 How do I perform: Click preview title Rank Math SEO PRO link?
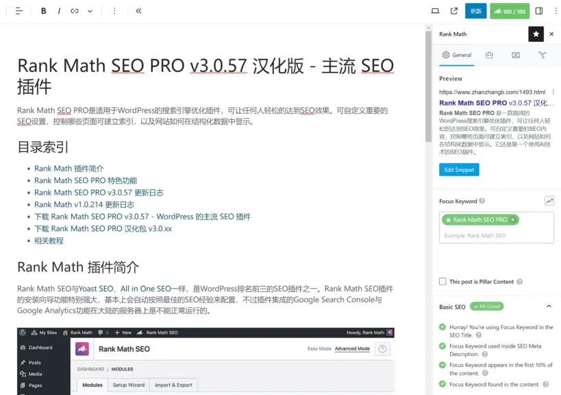(496, 103)
